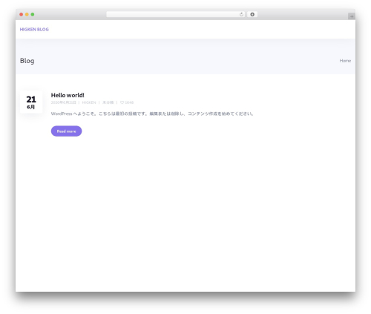Open the Home breadcrumb link
Screen dimensions: 371x314
point(345,61)
